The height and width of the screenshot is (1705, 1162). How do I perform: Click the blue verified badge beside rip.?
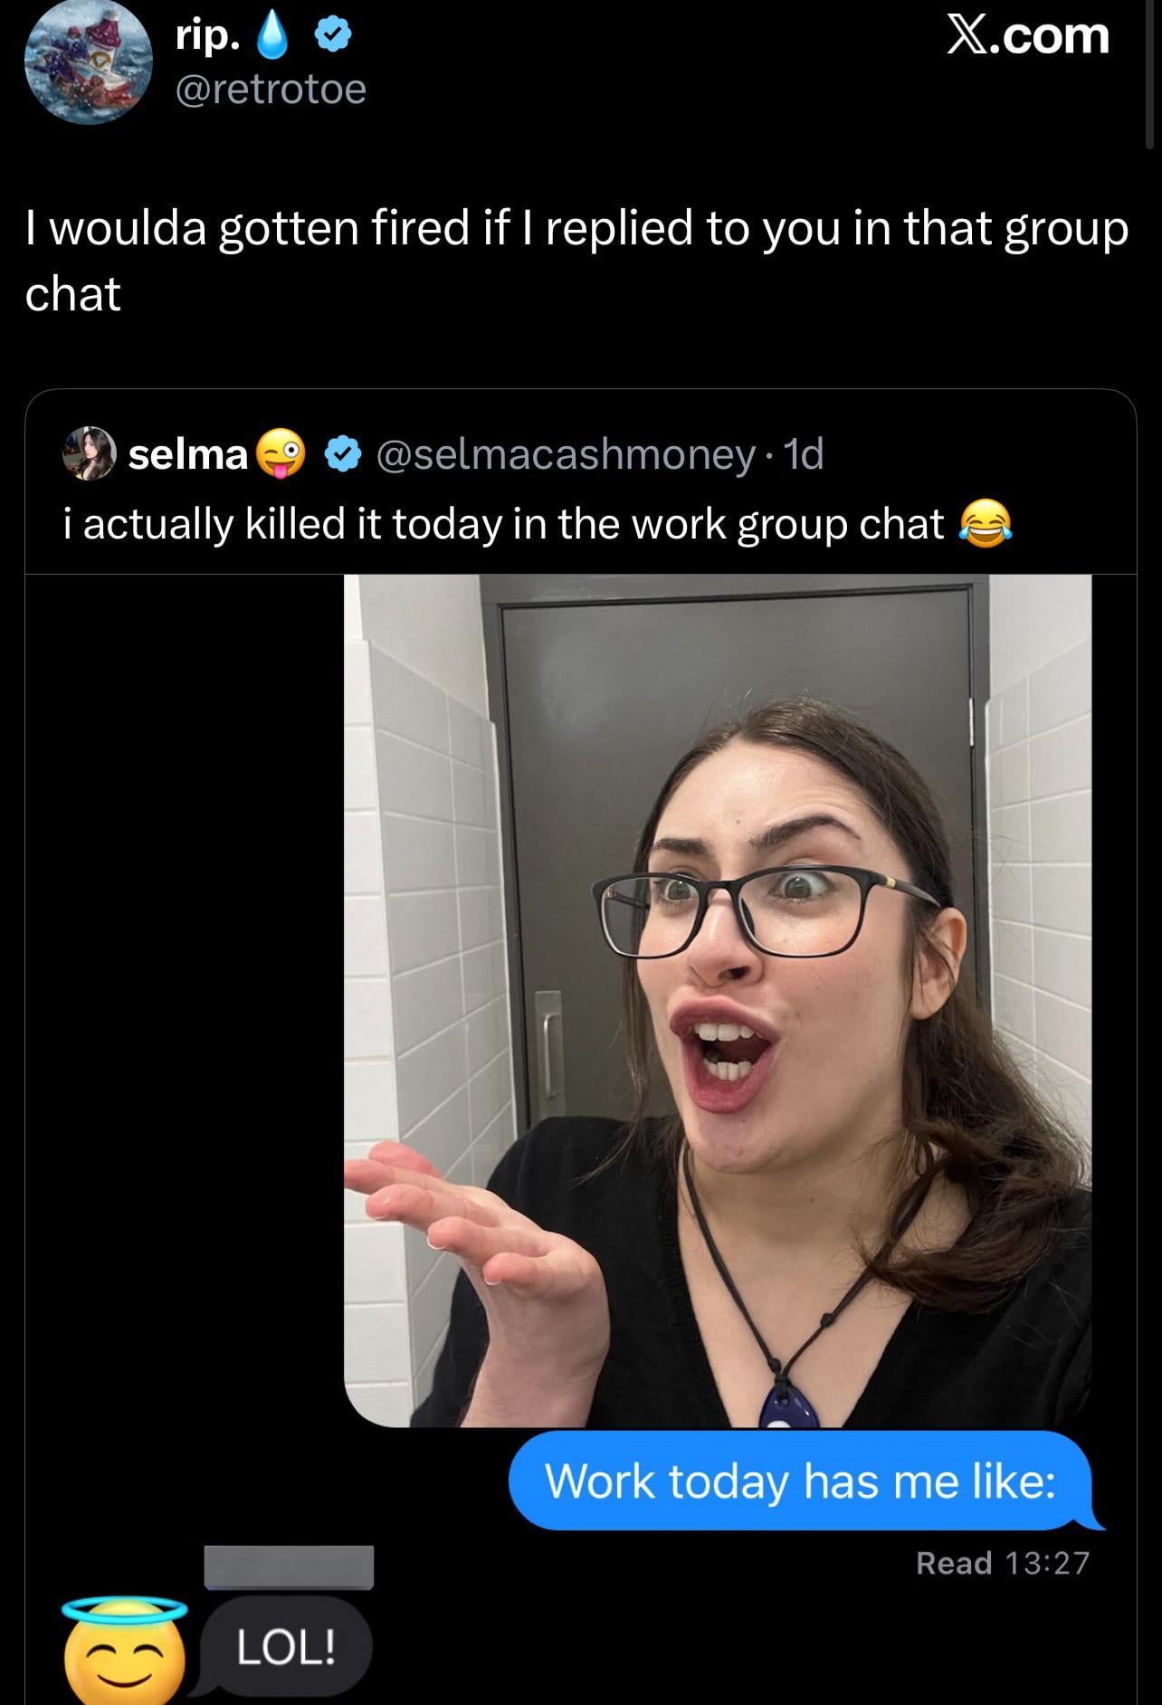[x=332, y=37]
